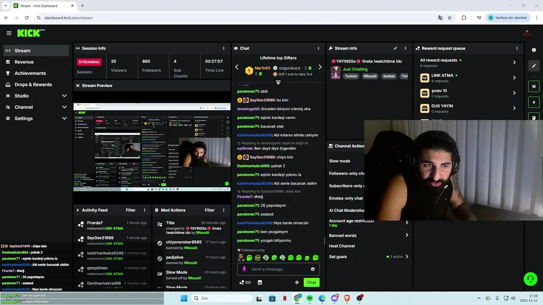Screen dimensions: 543x305
Task: Open Host Channel action
Action: (x=342, y=246)
